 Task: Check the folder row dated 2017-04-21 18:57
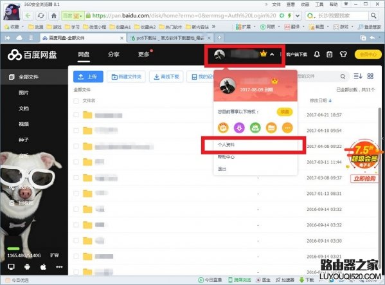coord(76,115)
